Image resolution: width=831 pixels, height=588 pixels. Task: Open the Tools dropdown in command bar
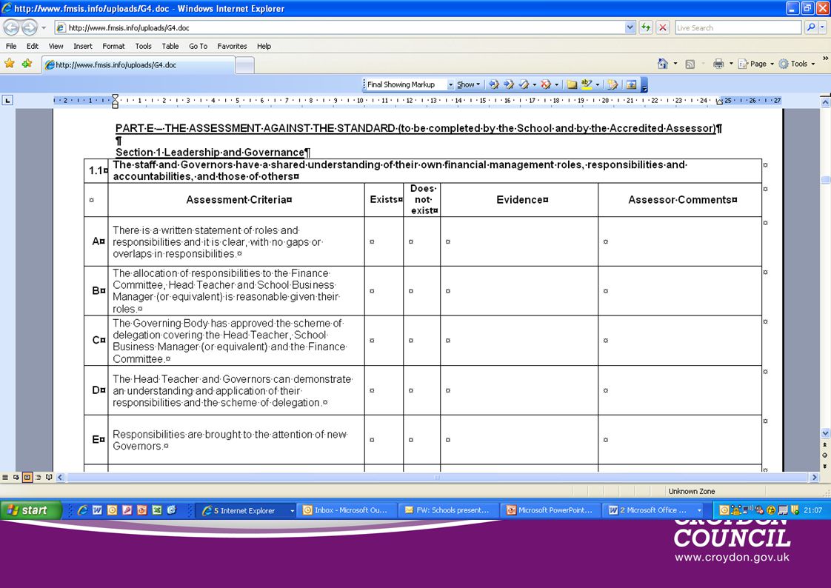[797, 64]
